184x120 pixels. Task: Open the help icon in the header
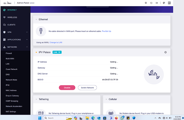[x=146, y=3]
